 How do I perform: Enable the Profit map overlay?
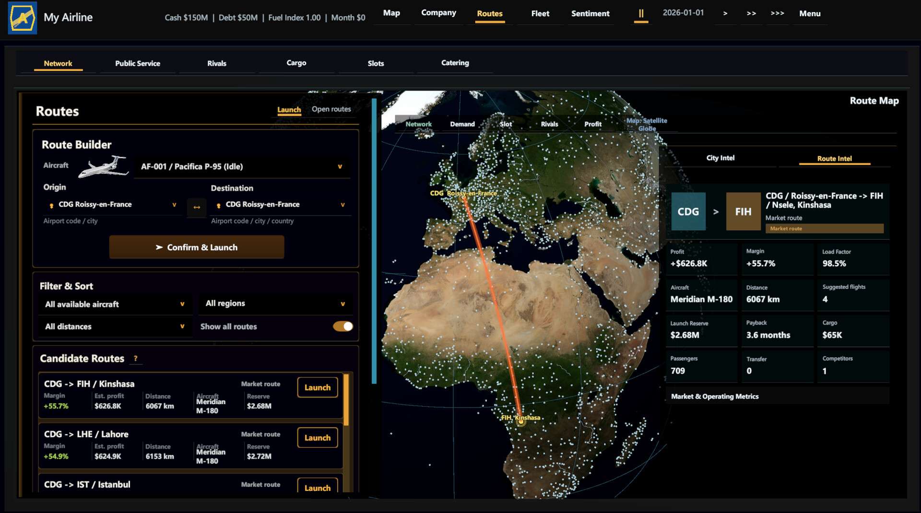click(592, 124)
